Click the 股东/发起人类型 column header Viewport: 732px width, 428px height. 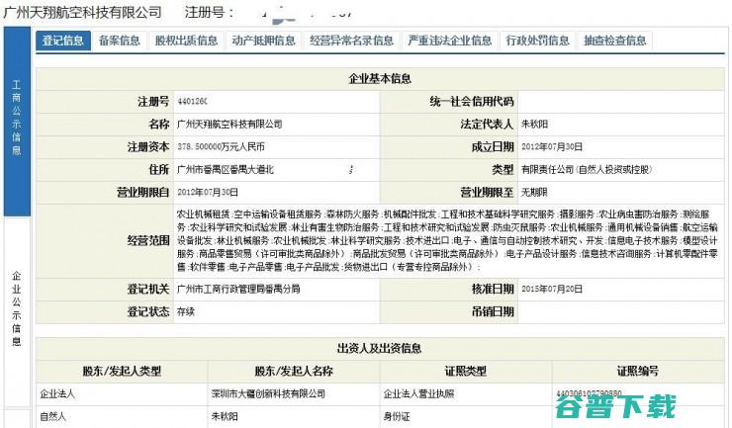[x=122, y=371]
